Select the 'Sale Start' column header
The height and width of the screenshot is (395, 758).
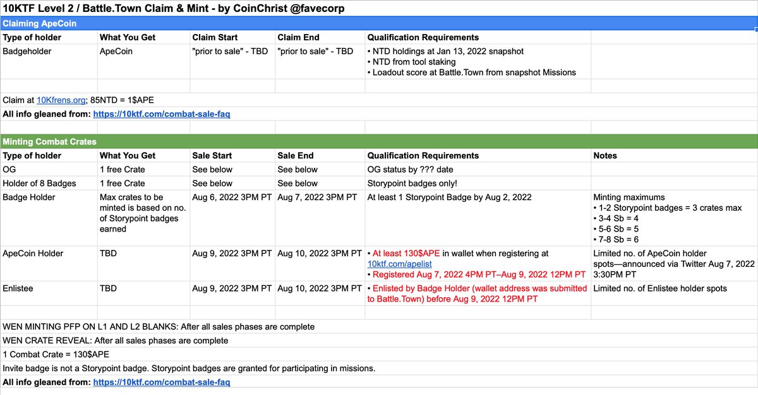[x=232, y=156]
